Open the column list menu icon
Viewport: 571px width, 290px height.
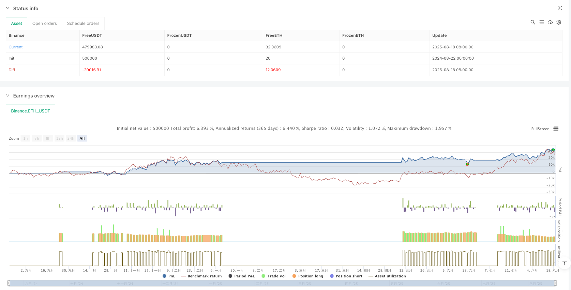coord(541,22)
